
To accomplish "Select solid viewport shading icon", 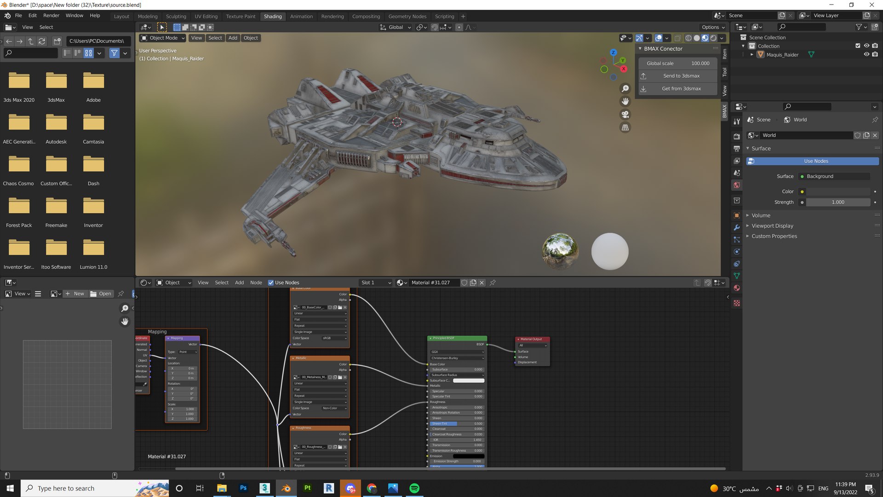I will [x=697, y=38].
